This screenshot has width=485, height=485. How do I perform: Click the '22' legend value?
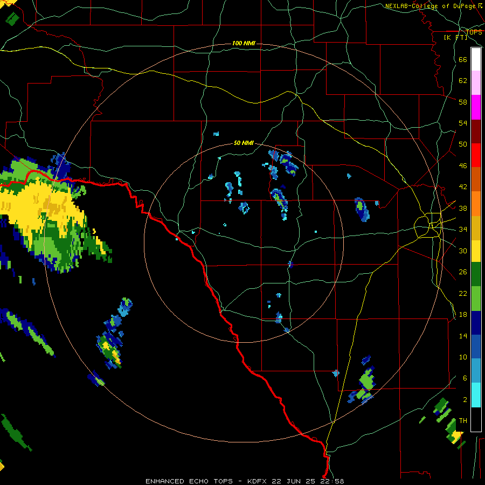(463, 293)
